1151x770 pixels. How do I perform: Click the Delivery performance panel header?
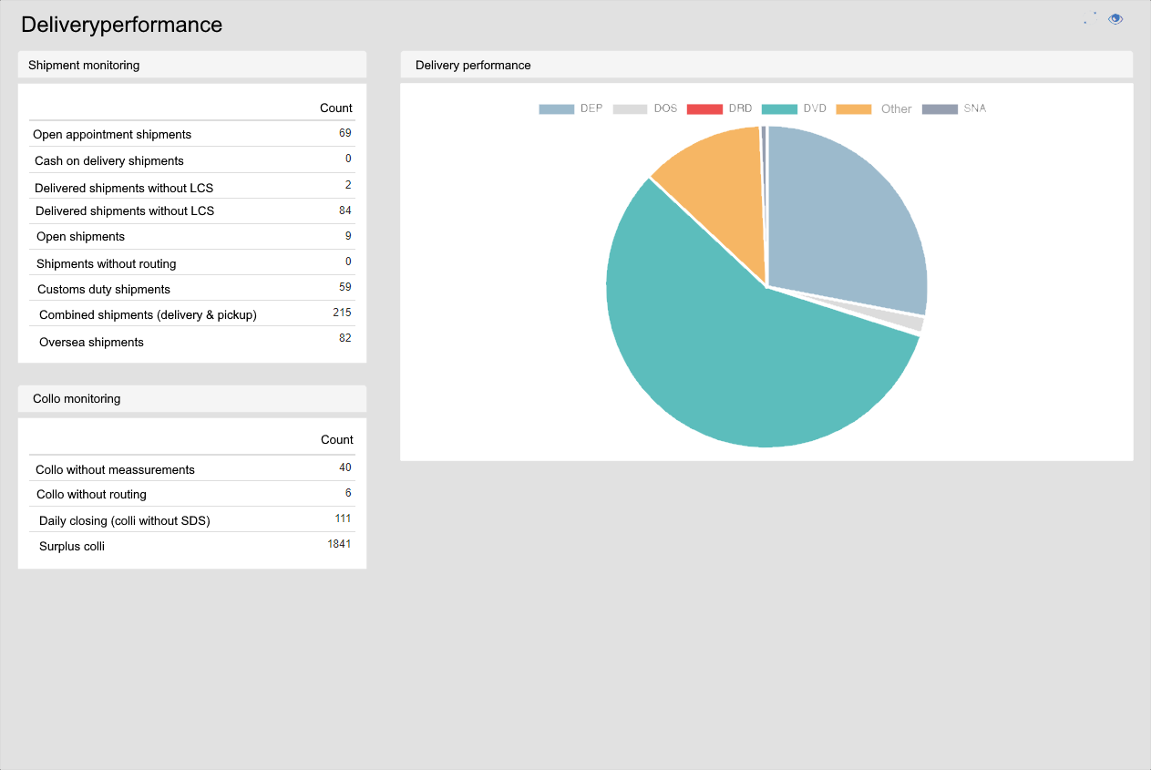tap(766, 66)
